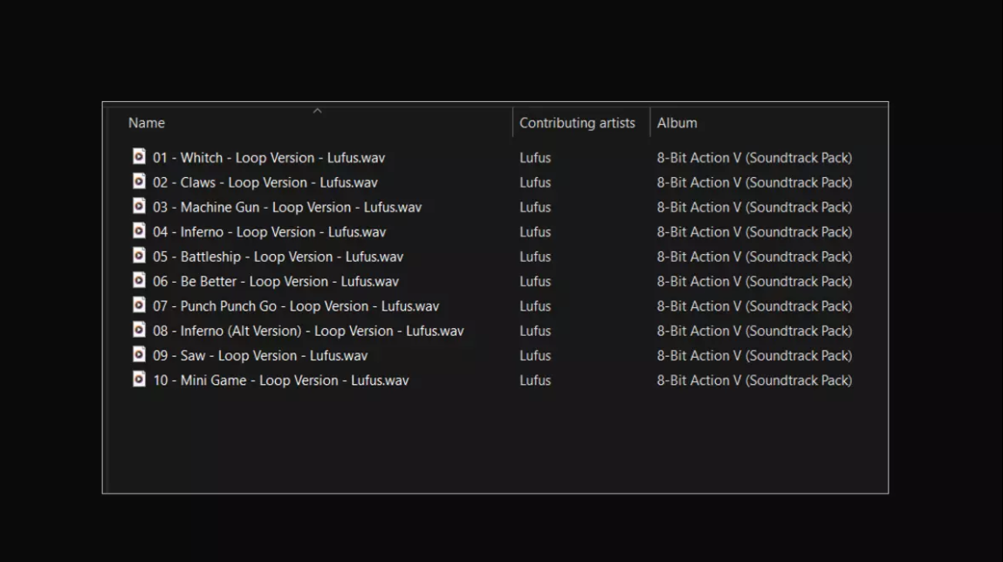Select file 10 - Mini Game - Loop Version - Lufus.wav
Screen dimensions: 1003x562
[281, 380]
